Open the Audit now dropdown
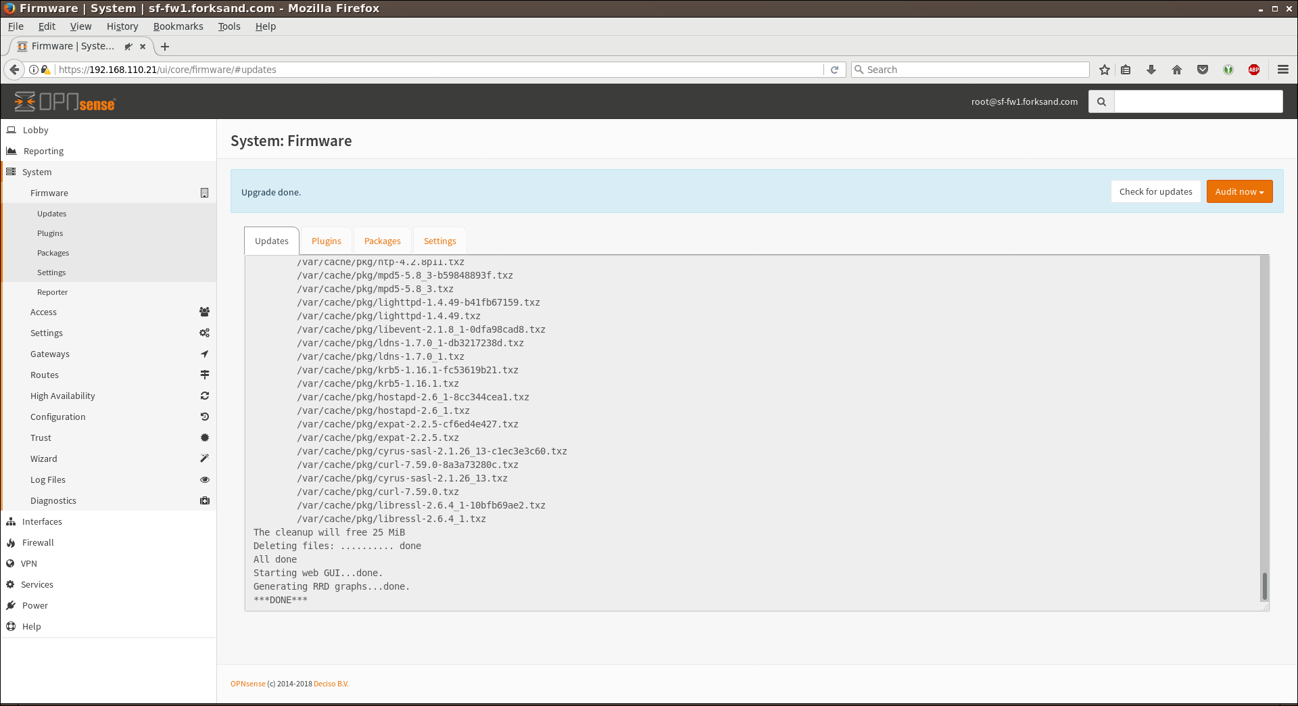This screenshot has width=1298, height=706. point(1239,192)
